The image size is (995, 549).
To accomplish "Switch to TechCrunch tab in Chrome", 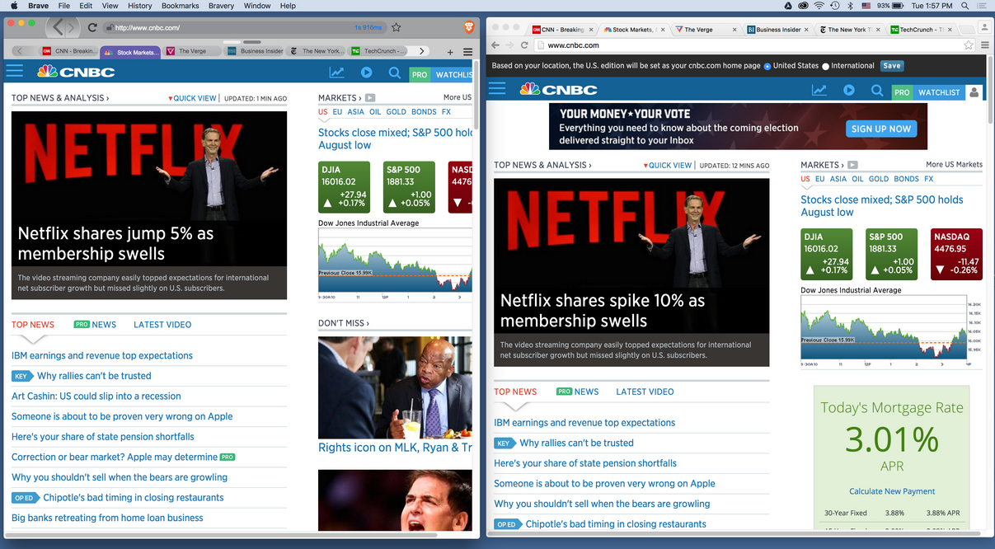I will (920, 29).
